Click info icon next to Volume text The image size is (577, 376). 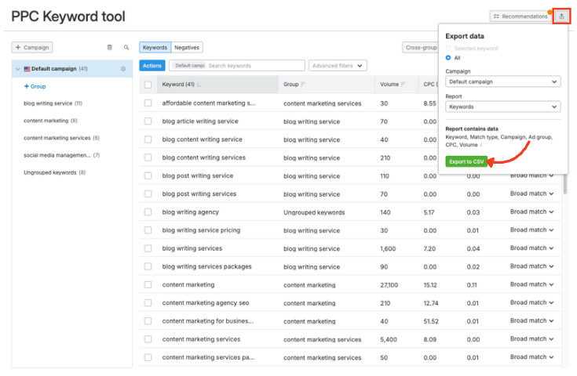tap(481, 145)
